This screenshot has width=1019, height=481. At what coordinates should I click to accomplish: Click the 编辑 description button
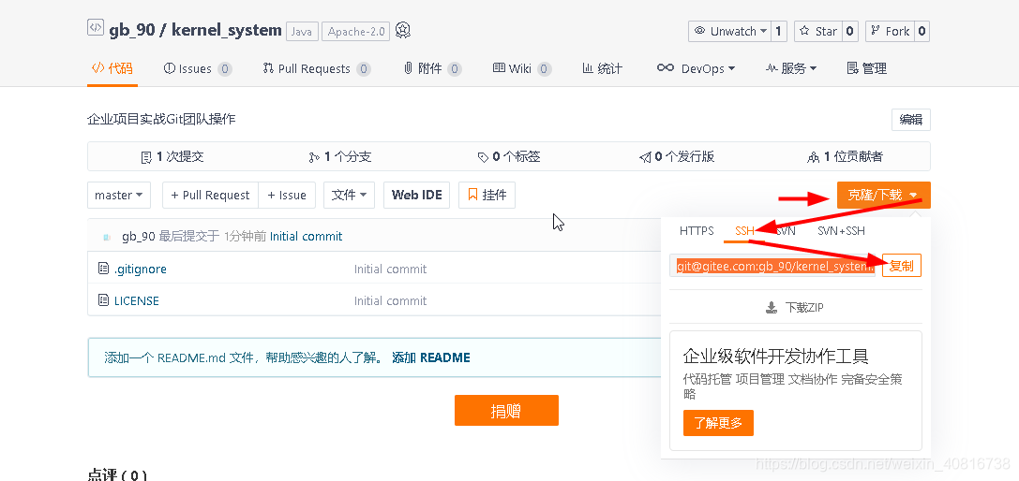pos(910,120)
